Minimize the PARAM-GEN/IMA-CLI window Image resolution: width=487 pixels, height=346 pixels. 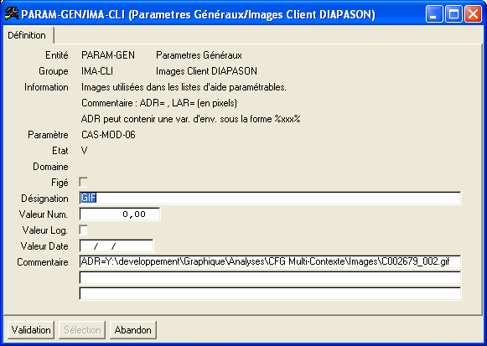[434, 14]
